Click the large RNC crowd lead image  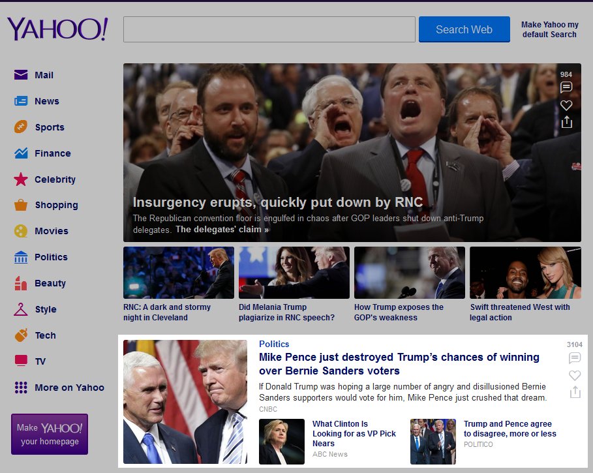coord(352,153)
